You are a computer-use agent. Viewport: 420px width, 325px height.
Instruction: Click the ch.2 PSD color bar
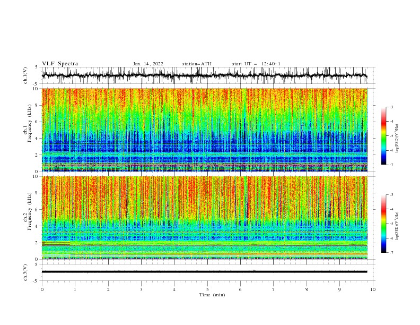[x=383, y=224]
